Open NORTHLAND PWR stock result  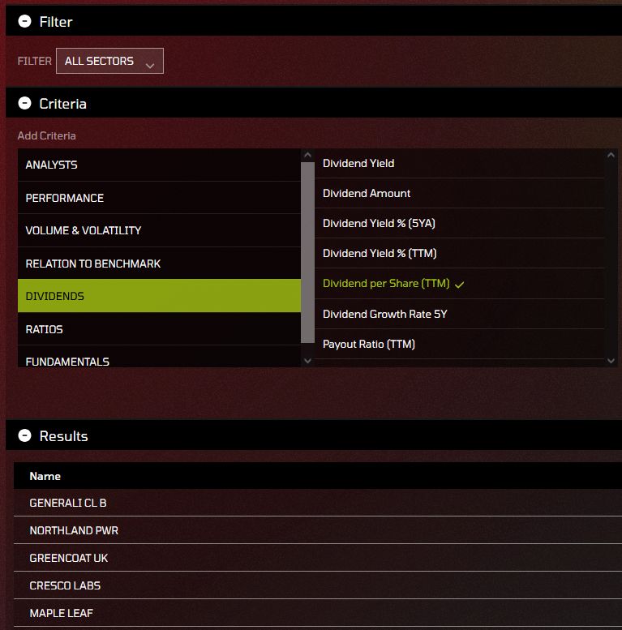tap(74, 530)
